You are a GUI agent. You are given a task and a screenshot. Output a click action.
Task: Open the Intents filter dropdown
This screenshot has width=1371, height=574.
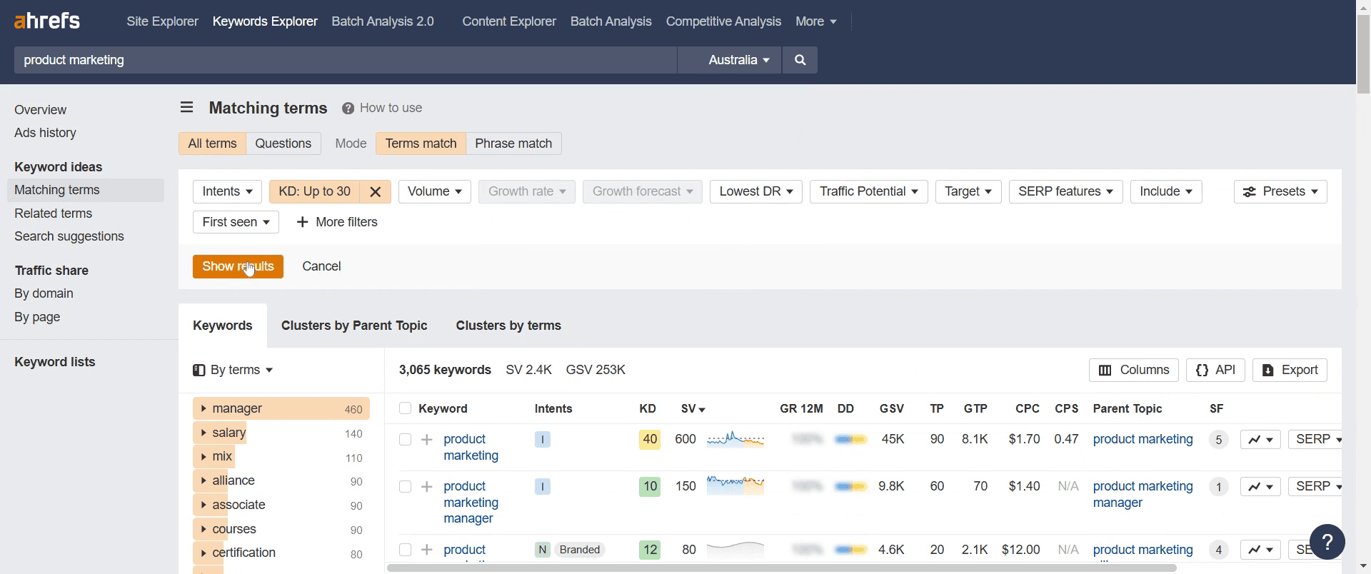click(227, 191)
